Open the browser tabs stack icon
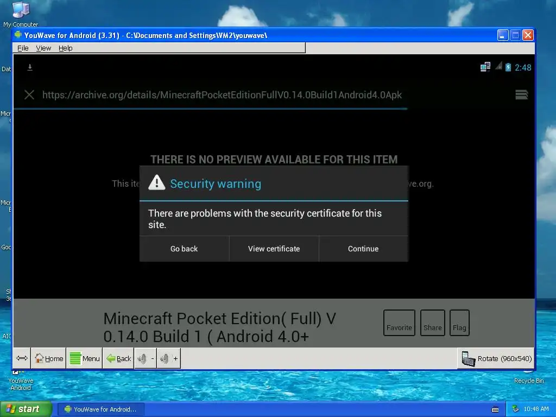Viewport: 556px width, 417px height. click(x=521, y=94)
